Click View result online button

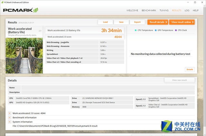pos(182,22)
